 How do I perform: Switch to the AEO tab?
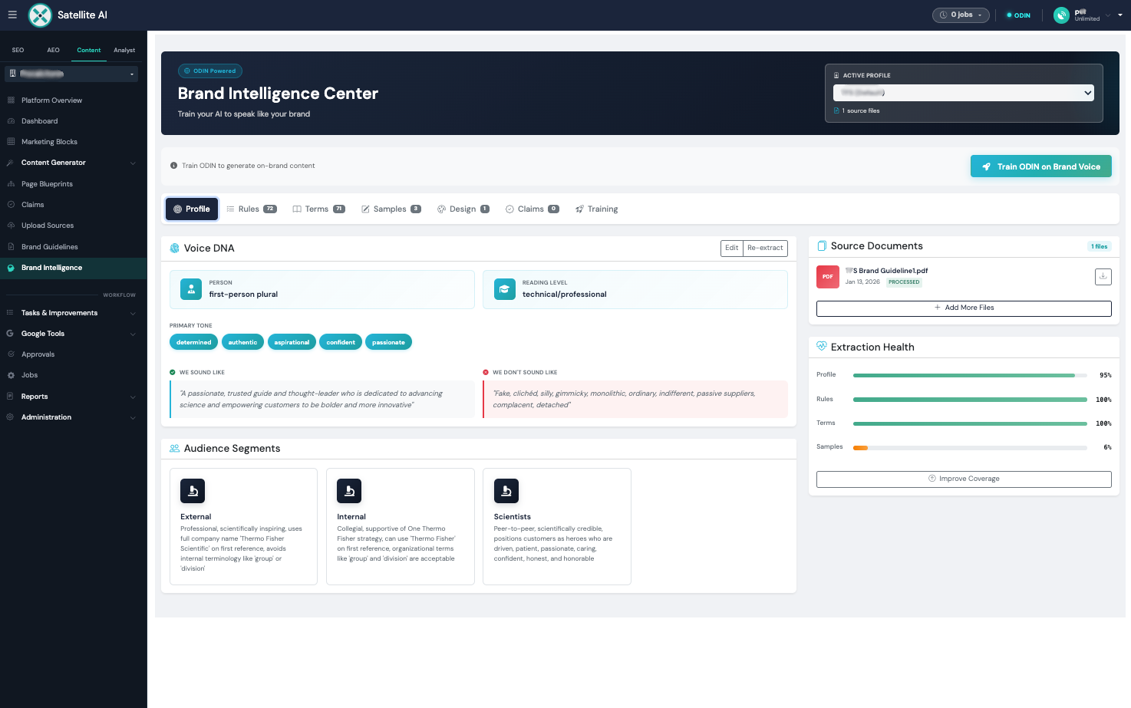click(53, 50)
